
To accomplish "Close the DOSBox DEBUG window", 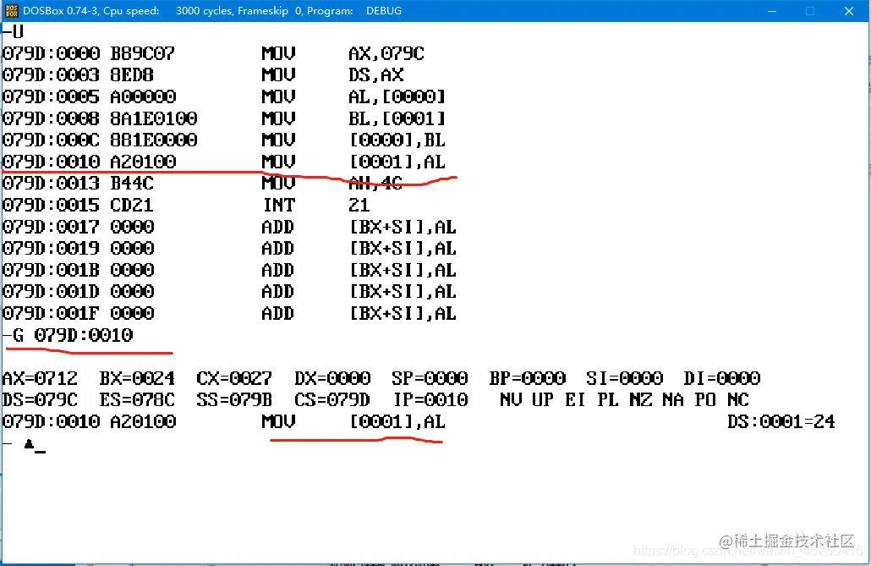I will pyautogui.click(x=849, y=10).
